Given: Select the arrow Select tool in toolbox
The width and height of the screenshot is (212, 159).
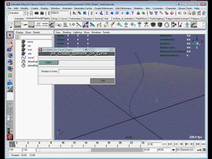Looking at the screenshot, I should pyautogui.click(x=10, y=35).
